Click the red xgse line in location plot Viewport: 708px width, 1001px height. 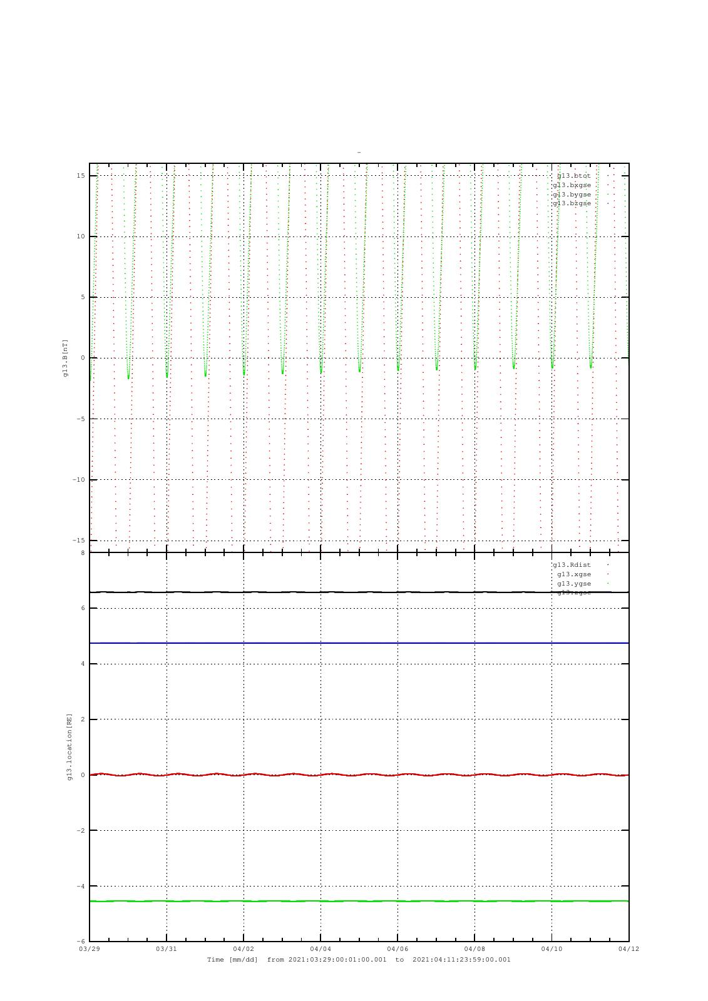pyautogui.click(x=359, y=775)
